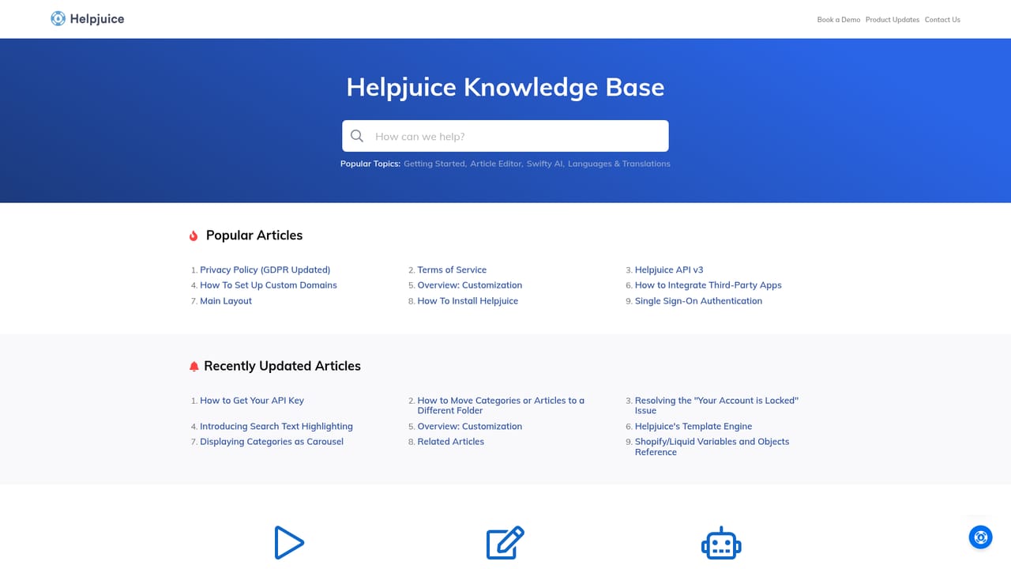Open Book a Demo in header

[839, 20]
